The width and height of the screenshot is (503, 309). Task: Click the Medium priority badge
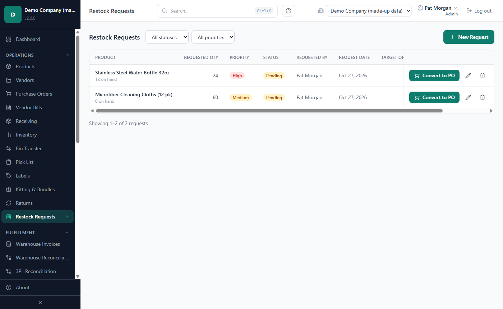point(241,97)
